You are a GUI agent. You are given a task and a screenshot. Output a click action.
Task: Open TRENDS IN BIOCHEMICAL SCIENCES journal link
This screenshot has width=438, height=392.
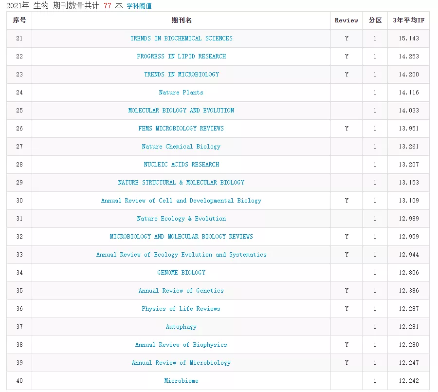pyautogui.click(x=181, y=38)
